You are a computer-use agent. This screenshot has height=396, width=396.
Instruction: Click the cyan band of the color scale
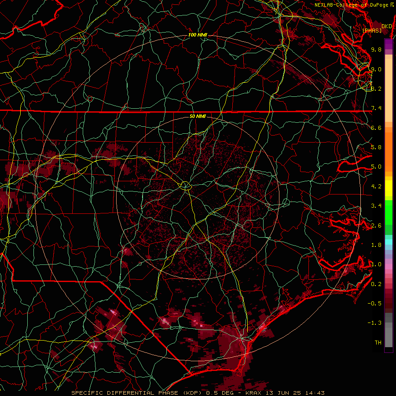[389, 242]
